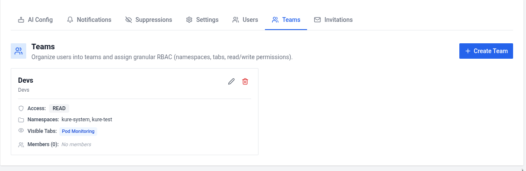This screenshot has height=171, width=526.
Task: Click the Visible Tabs label
Action: (42, 131)
